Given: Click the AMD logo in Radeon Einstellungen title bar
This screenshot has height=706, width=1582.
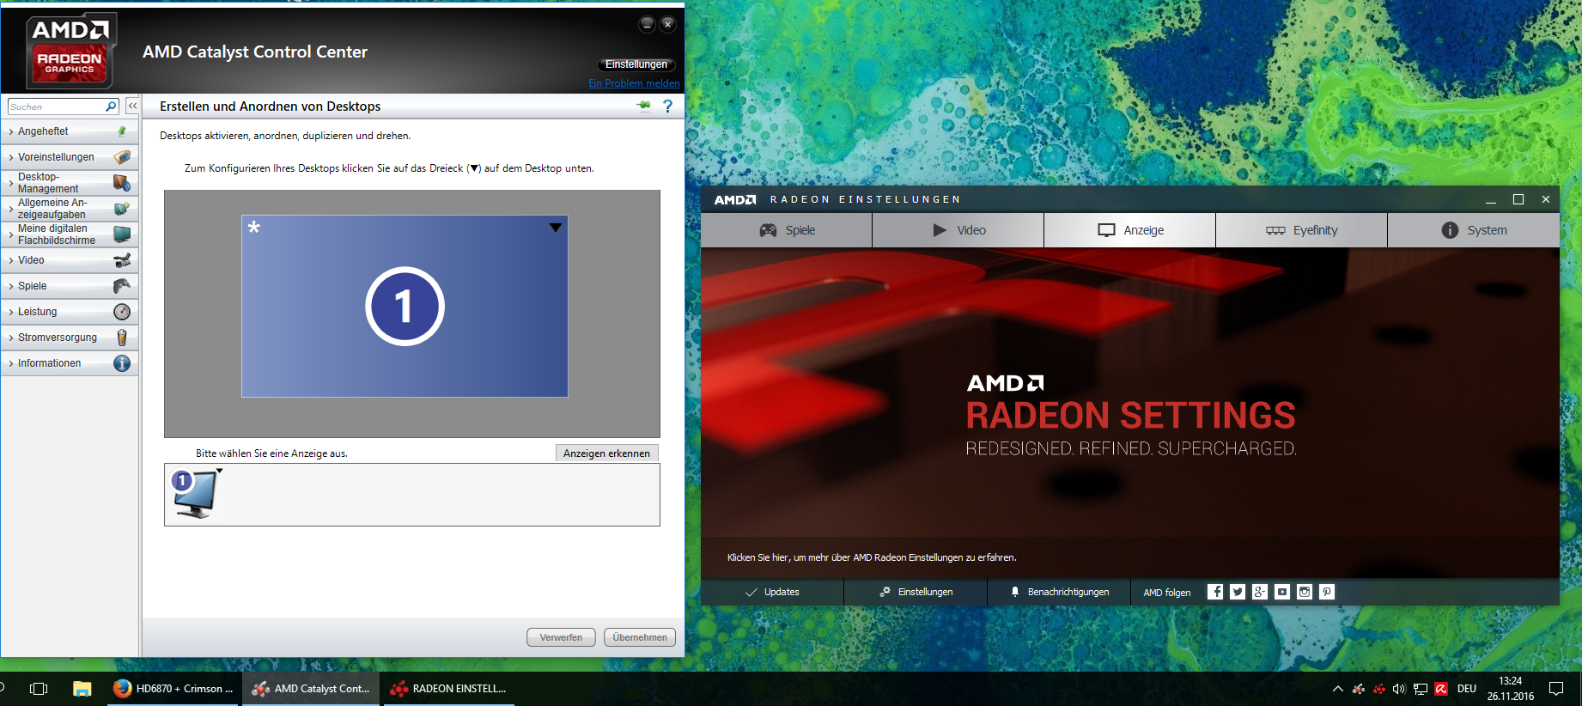Looking at the screenshot, I should point(735,199).
